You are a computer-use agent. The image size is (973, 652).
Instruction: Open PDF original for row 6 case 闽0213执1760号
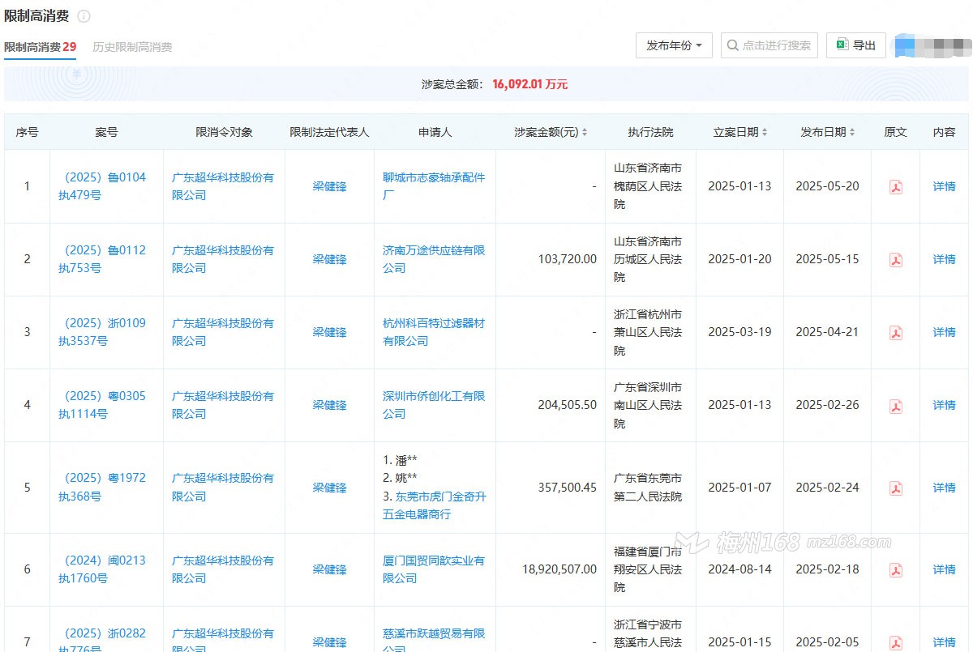point(896,570)
